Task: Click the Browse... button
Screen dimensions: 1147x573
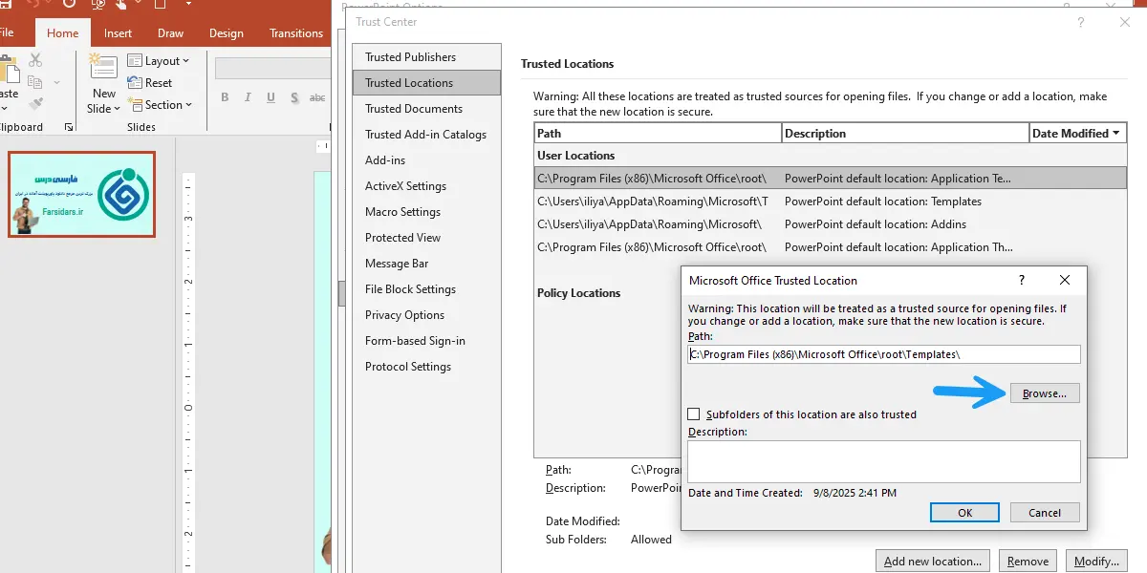Action: (1045, 393)
